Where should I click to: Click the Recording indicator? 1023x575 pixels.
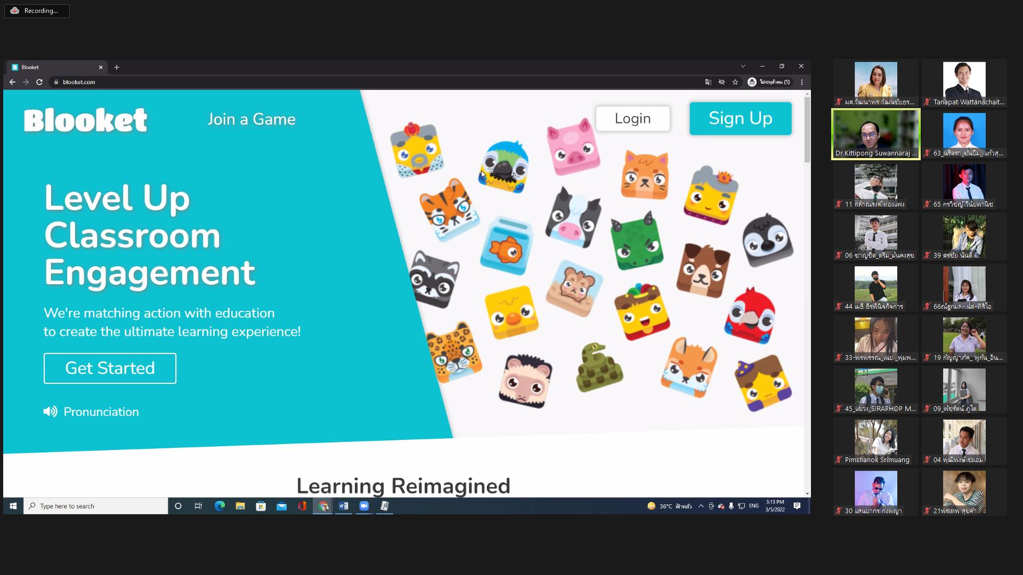pos(37,11)
